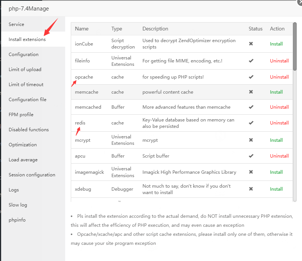
Task: View Load average section
Action: pos(23,160)
